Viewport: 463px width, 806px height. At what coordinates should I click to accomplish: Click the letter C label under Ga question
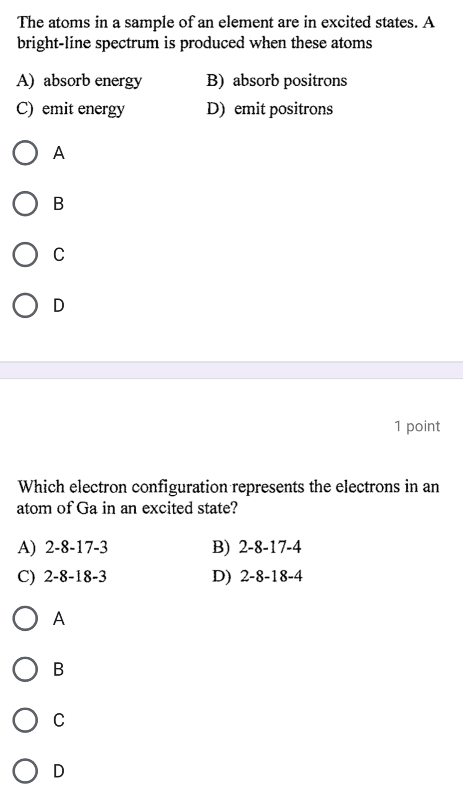pos(59,720)
